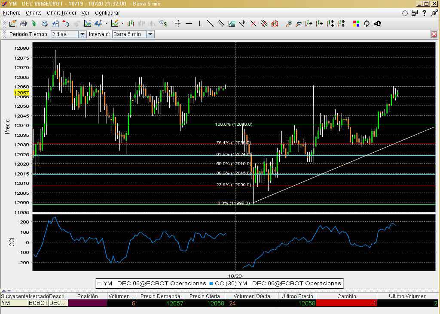The image size is (440, 314).
Task: Click the zoom in magnifier
Action: pyautogui.click(x=289, y=24)
